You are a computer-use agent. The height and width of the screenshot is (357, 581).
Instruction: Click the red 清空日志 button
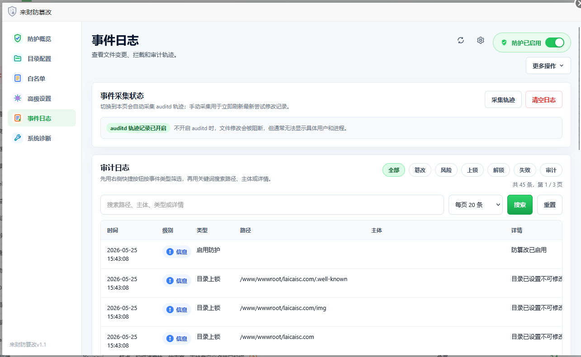tap(544, 99)
